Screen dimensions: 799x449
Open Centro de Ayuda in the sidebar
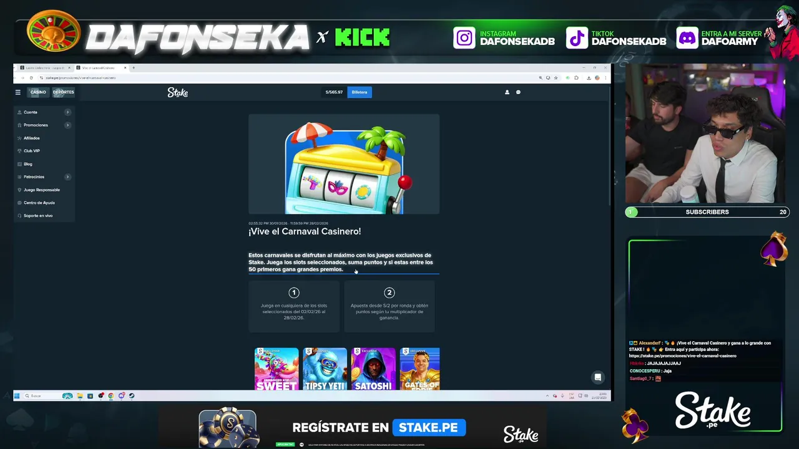point(39,203)
